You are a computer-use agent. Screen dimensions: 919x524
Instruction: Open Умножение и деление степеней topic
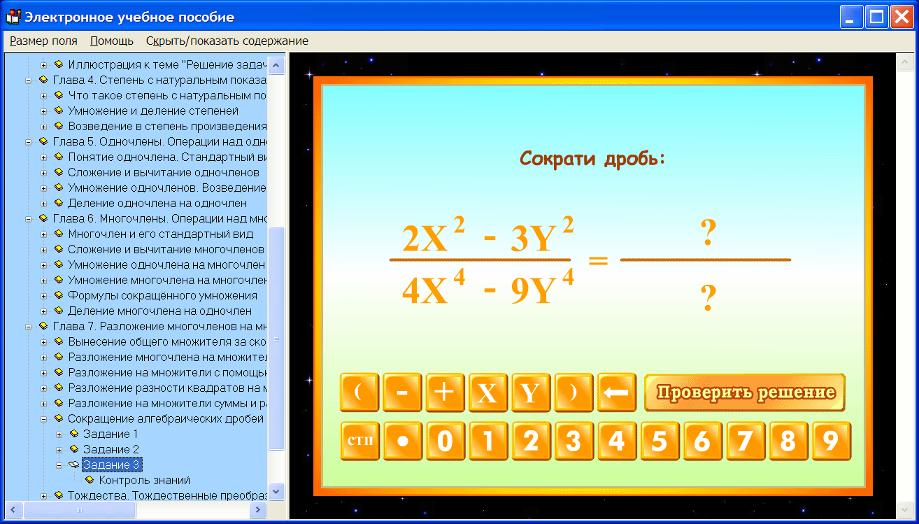pyautogui.click(x=153, y=111)
